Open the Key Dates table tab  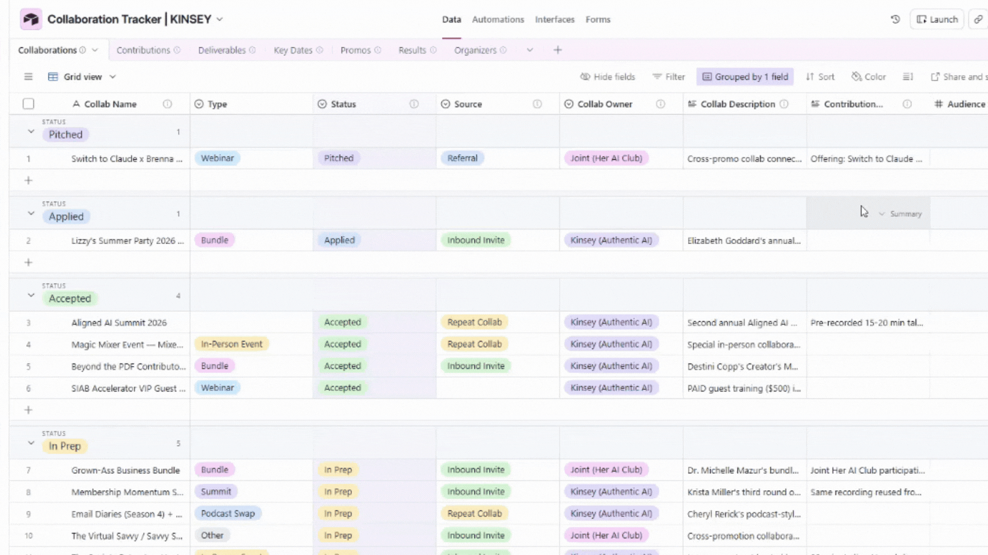point(293,50)
